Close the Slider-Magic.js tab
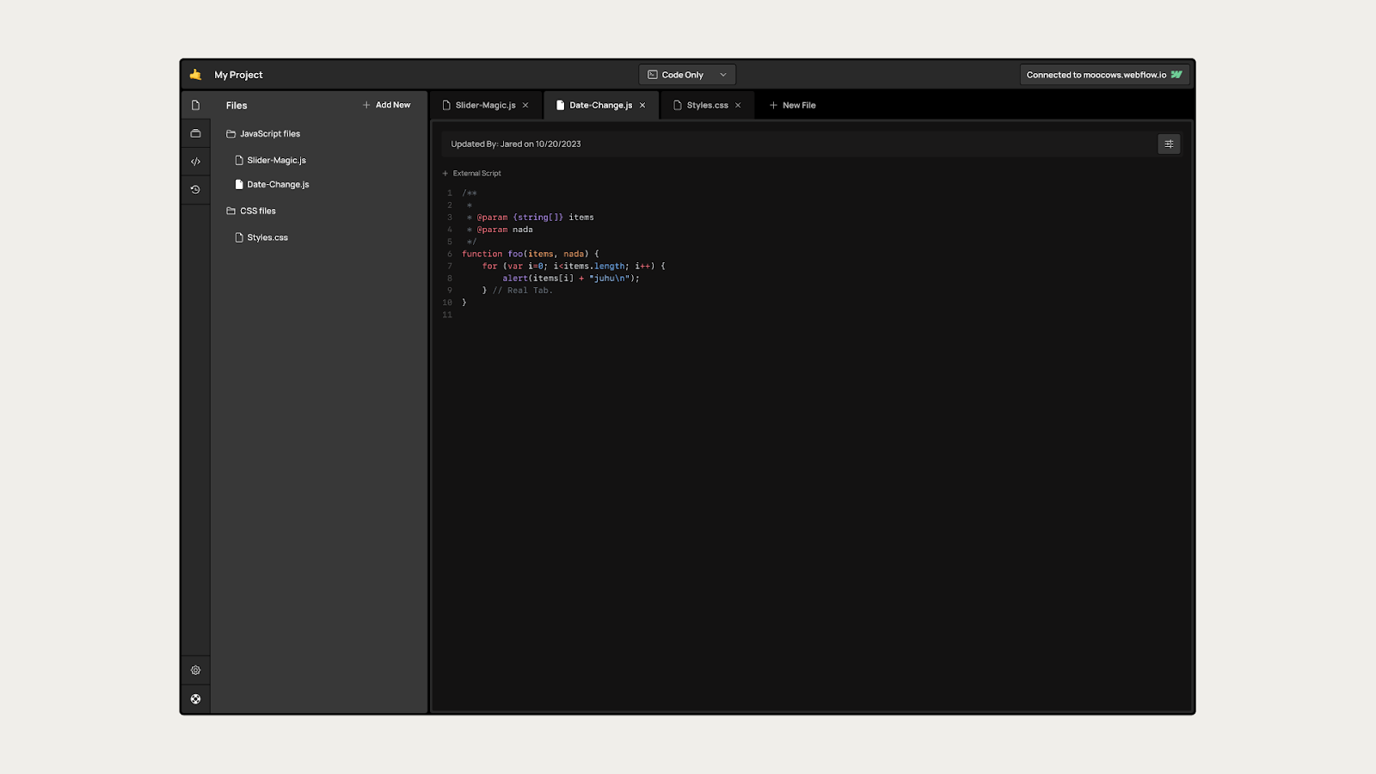The width and height of the screenshot is (1376, 774). point(525,105)
